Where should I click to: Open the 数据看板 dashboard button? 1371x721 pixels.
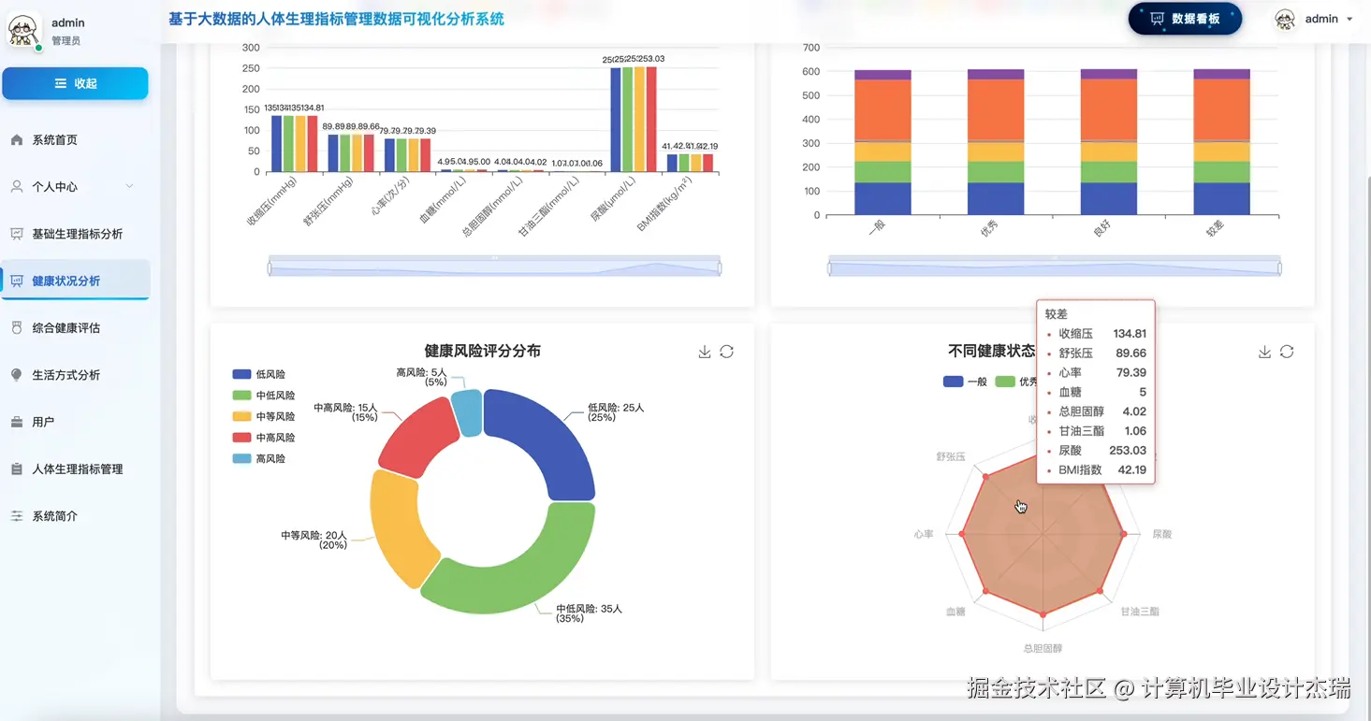click(1185, 19)
